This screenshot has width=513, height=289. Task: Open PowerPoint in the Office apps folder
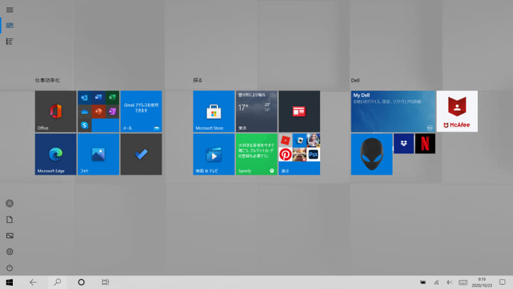99,111
